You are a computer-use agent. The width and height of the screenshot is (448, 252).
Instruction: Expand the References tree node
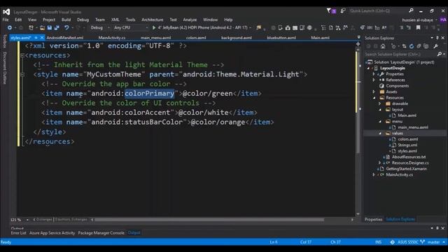coord(374,80)
